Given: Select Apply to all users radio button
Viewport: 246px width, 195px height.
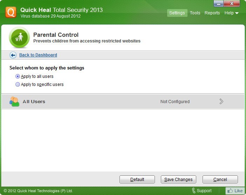Looking at the screenshot, I should tap(18, 76).
